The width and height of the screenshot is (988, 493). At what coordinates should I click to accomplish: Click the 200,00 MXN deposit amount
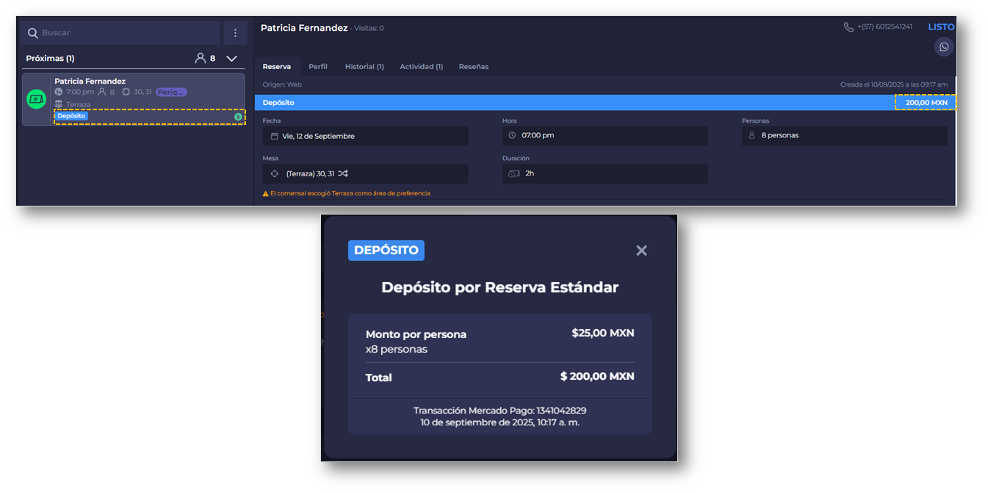click(x=926, y=103)
